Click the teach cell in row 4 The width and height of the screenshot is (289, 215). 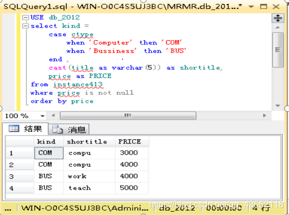[x=89, y=188]
